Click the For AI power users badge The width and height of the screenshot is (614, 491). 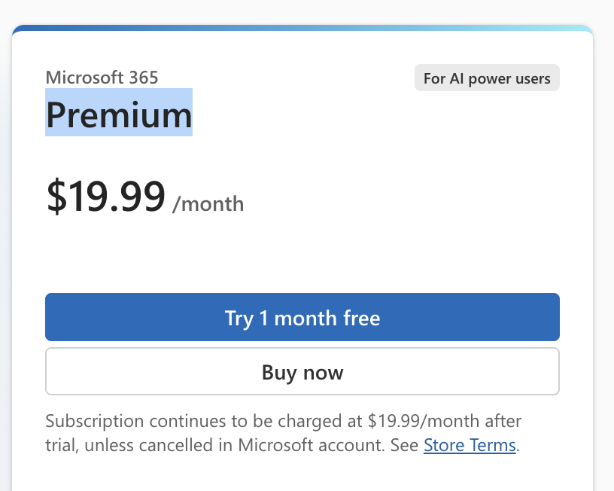click(487, 78)
